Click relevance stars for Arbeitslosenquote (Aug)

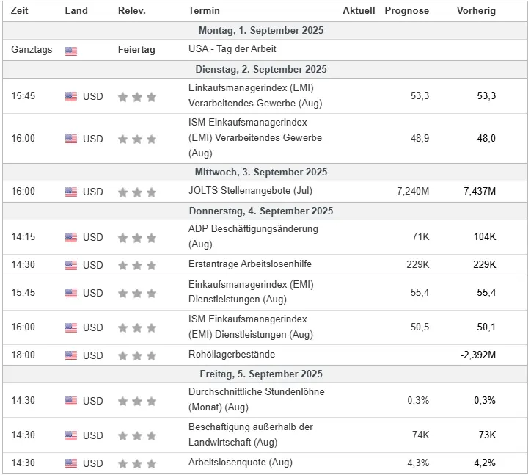pyautogui.click(x=137, y=463)
